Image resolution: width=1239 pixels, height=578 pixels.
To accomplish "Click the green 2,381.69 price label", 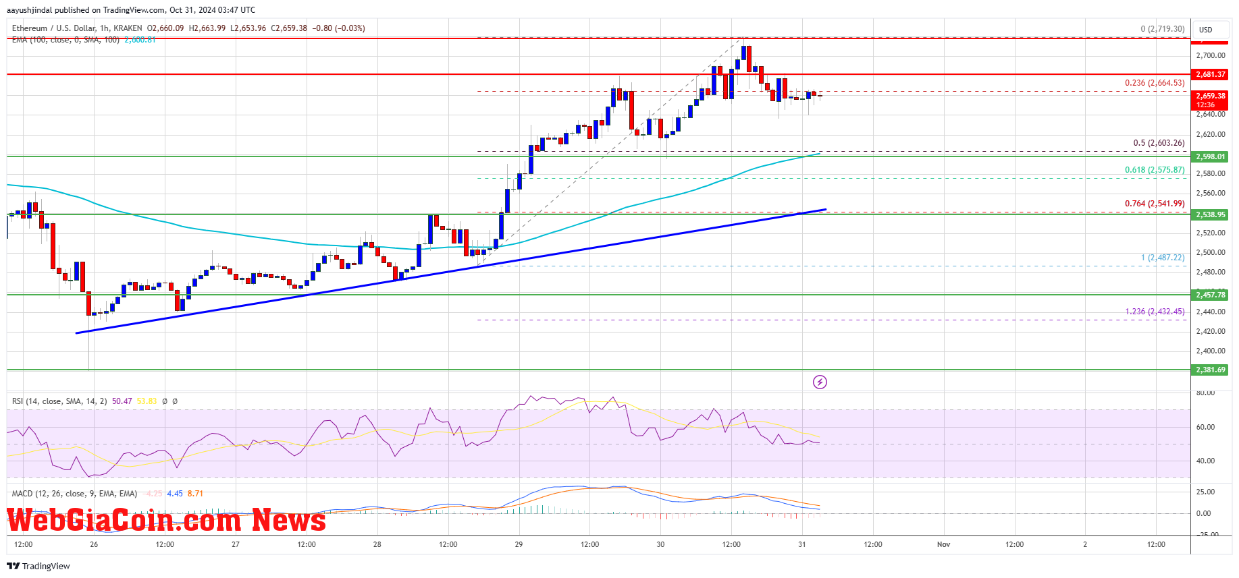I will click(1211, 370).
